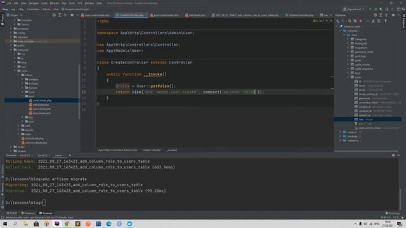Collapse the users table in Database
406x228 pixels.
[348, 77]
